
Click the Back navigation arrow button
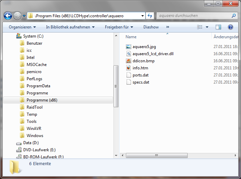[8, 16]
